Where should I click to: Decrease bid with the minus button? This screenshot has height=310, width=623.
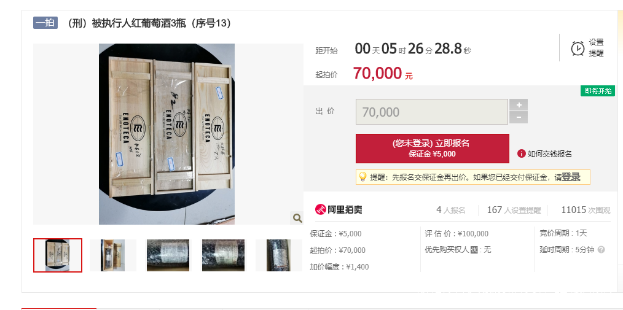519,117
